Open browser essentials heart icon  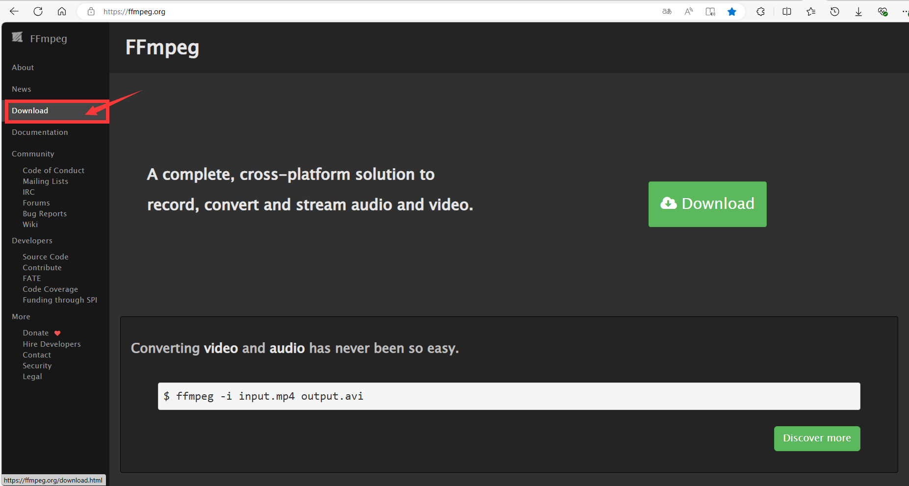pos(883,11)
